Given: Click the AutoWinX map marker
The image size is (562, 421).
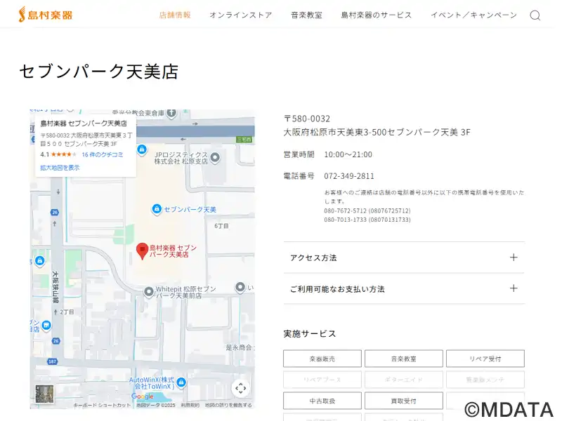Looking at the screenshot, I should pyautogui.click(x=181, y=382).
